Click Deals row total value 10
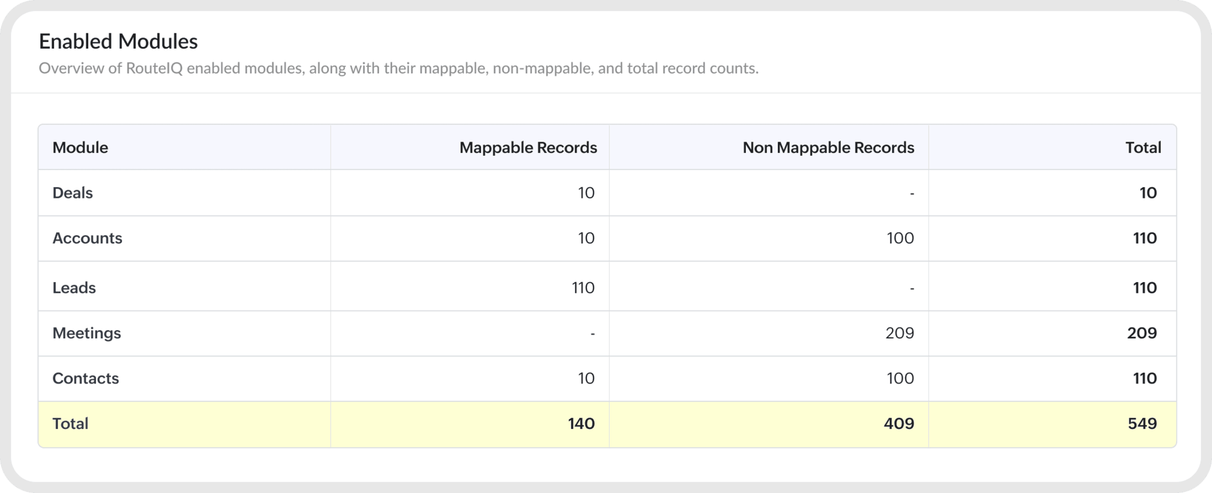The height and width of the screenshot is (493, 1212). [x=1148, y=193]
